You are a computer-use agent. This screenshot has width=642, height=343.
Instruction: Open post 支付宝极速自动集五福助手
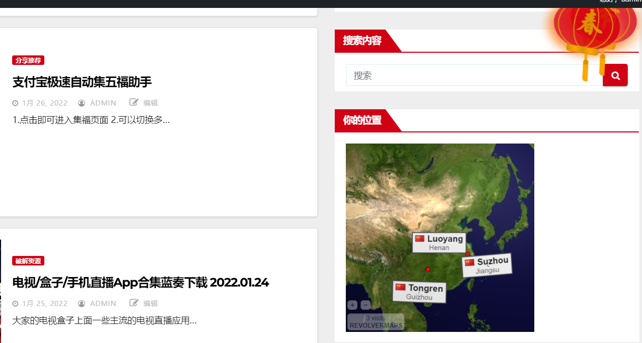pyautogui.click(x=82, y=82)
